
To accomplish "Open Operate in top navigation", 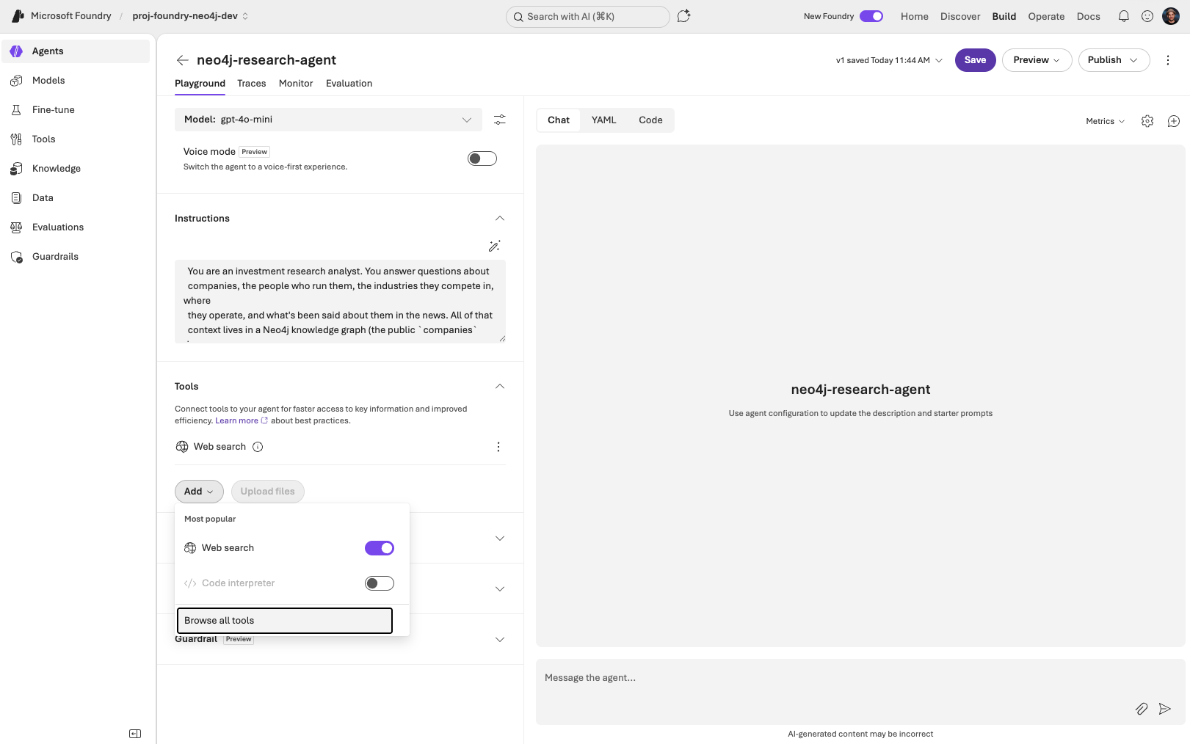I will pyautogui.click(x=1046, y=16).
